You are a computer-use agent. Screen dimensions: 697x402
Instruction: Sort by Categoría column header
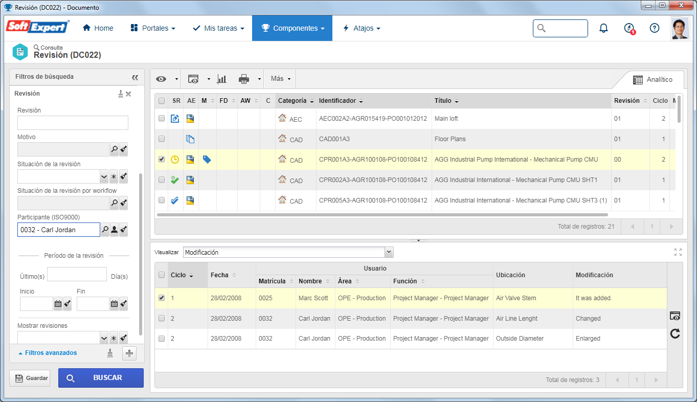click(296, 101)
